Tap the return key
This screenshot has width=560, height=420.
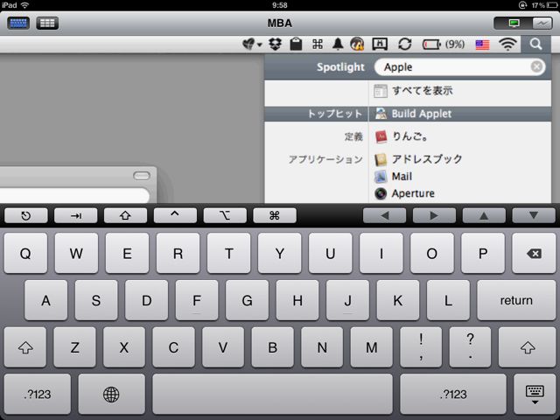tap(516, 300)
